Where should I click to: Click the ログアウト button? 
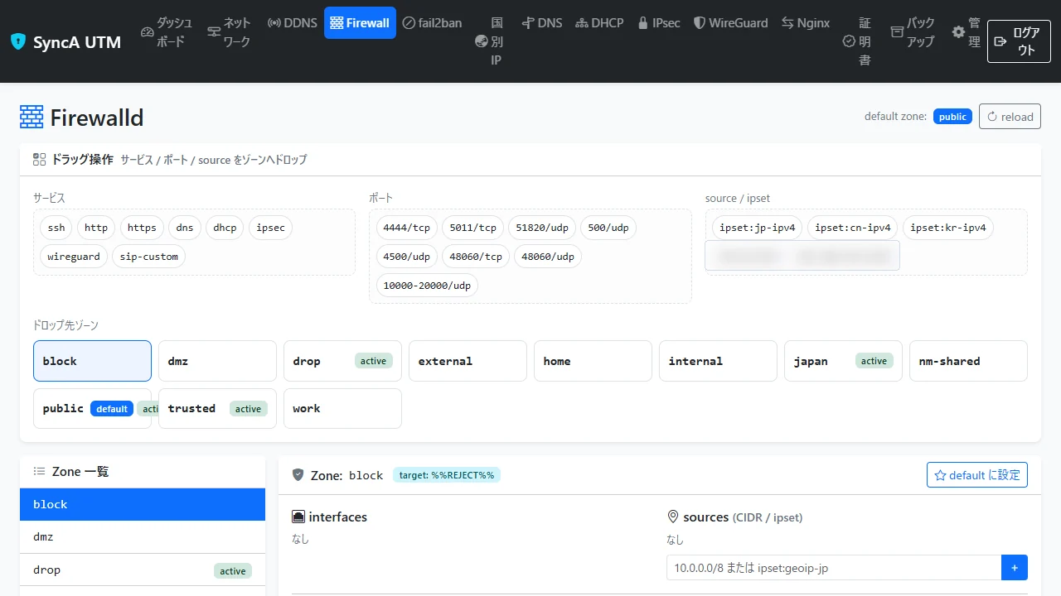[x=1019, y=41]
